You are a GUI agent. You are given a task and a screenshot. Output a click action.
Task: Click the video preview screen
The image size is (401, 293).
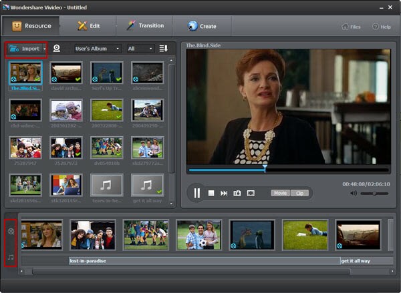tap(289, 107)
